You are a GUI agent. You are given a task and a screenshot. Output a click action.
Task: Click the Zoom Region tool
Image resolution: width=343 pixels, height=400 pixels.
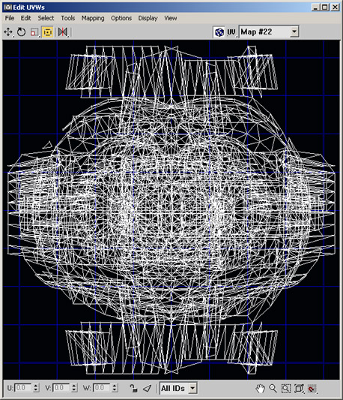pos(286,388)
